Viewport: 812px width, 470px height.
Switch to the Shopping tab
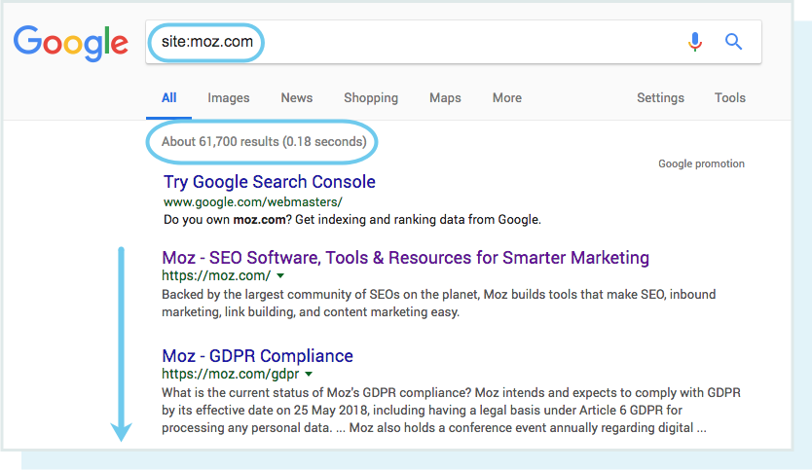(x=371, y=97)
